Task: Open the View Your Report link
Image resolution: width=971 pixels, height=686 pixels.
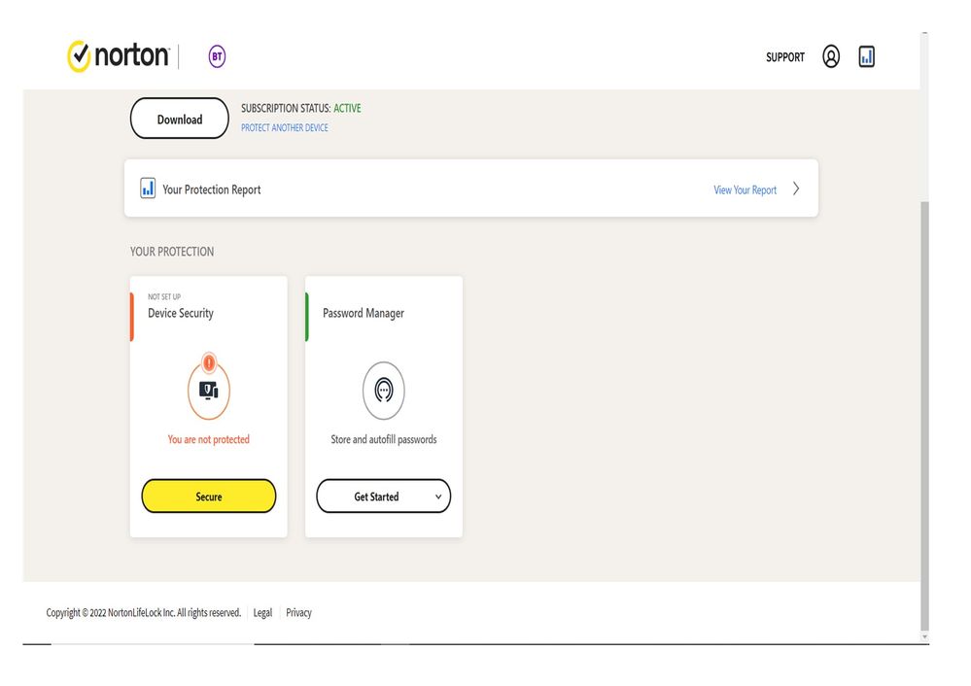Action: (x=746, y=189)
